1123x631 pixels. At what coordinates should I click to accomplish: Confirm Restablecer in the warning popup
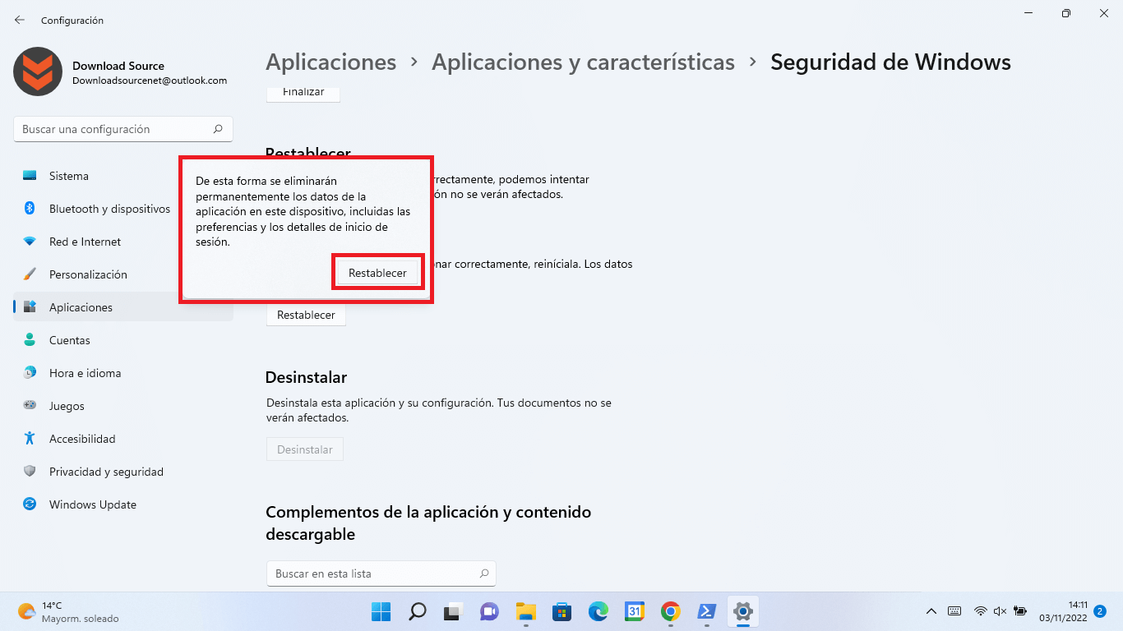tap(377, 273)
